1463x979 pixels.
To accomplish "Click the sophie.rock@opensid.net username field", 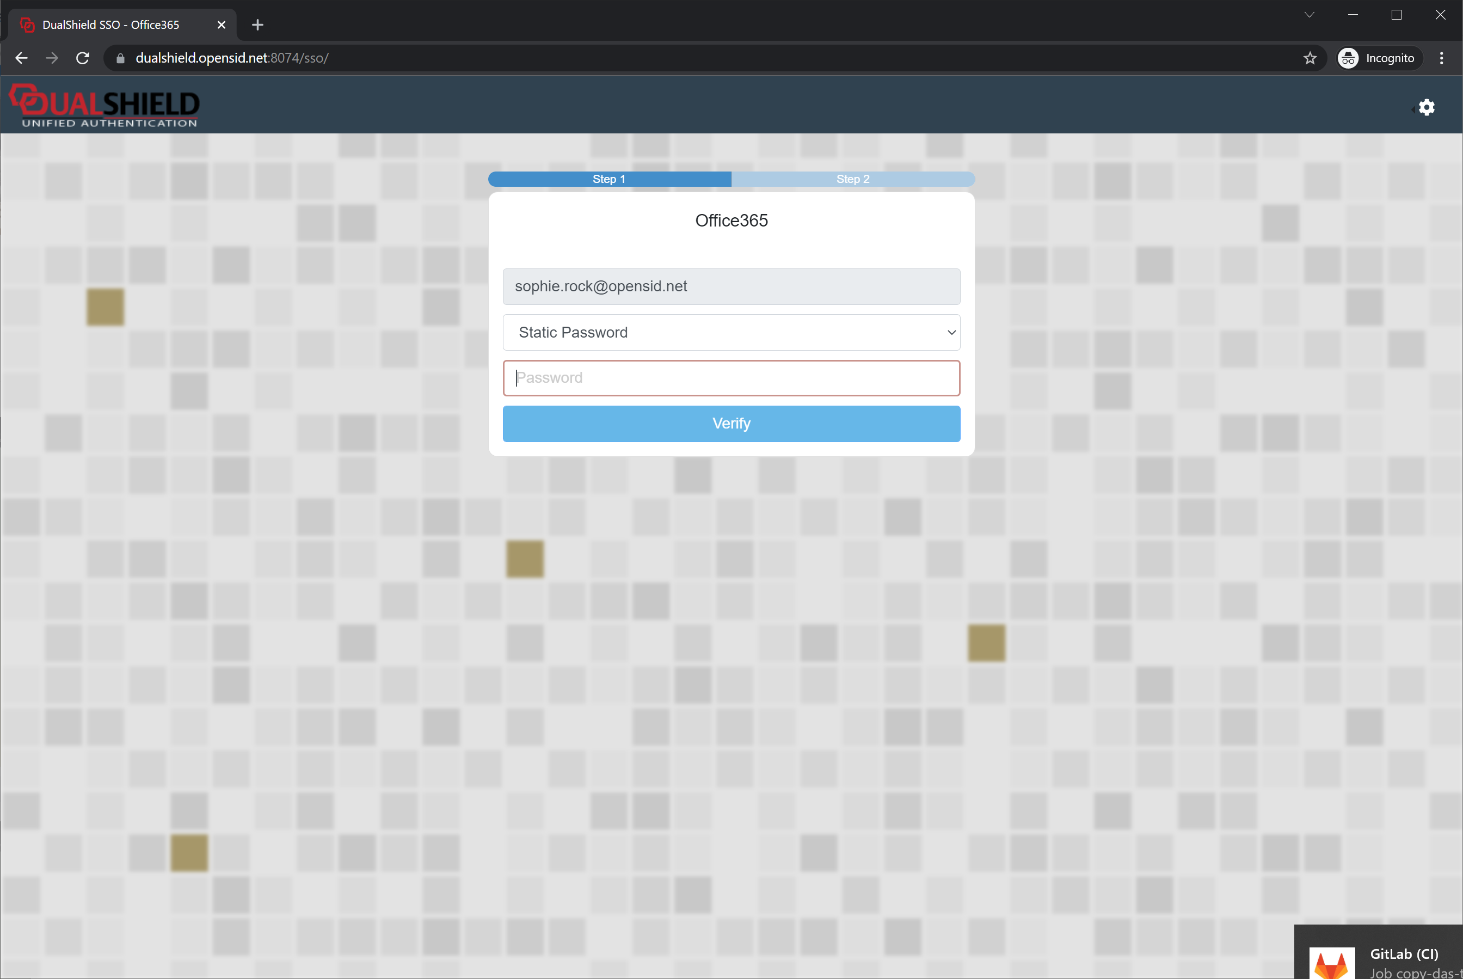I will pos(731,286).
